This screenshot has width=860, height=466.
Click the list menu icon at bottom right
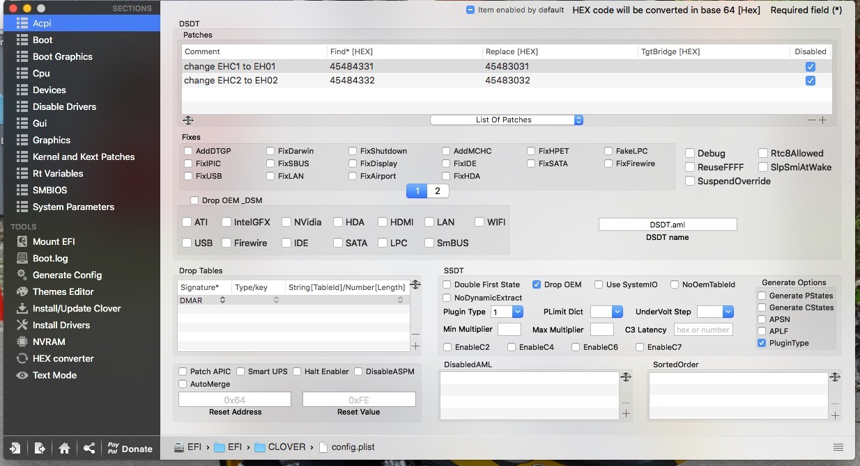click(838, 447)
